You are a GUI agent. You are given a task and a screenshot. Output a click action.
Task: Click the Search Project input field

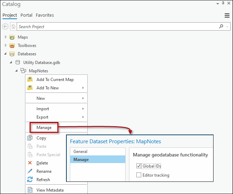tap(118, 26)
